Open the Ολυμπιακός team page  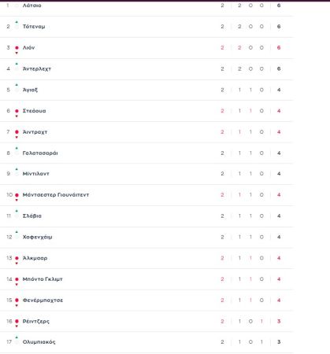click(x=39, y=342)
